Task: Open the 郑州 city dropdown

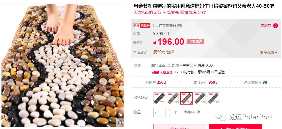Action: [177, 65]
